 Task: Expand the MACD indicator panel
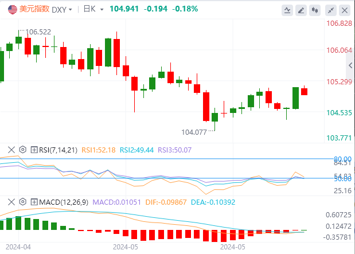(x=33, y=201)
